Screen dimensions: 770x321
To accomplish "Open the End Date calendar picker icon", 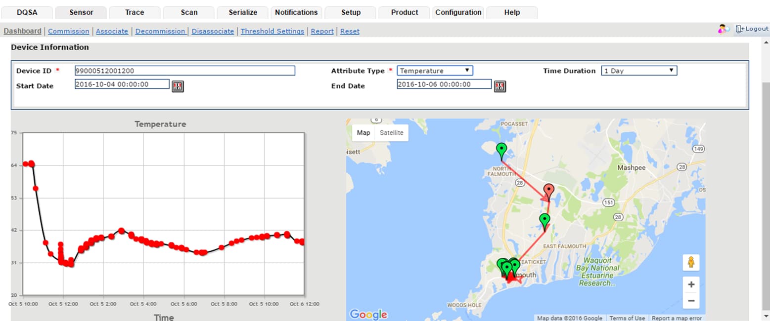I will 500,86.
